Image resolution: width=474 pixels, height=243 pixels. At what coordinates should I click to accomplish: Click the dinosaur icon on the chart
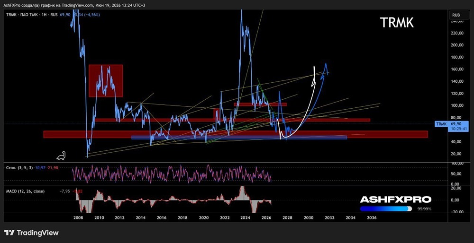61,156
